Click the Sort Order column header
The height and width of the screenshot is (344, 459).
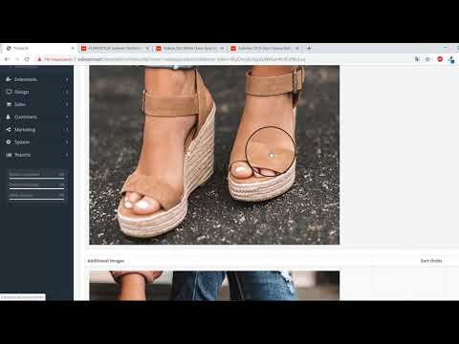[x=431, y=261]
